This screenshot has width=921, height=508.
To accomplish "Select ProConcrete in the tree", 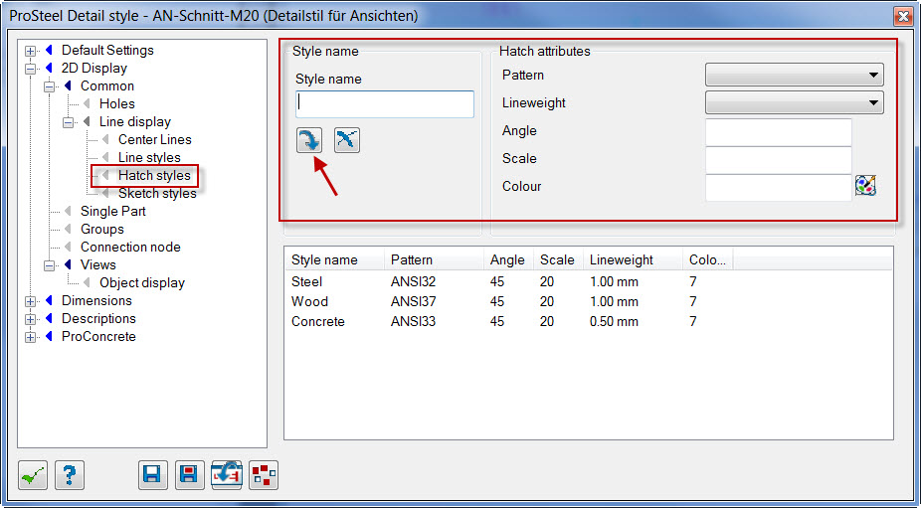I will 98,337.
